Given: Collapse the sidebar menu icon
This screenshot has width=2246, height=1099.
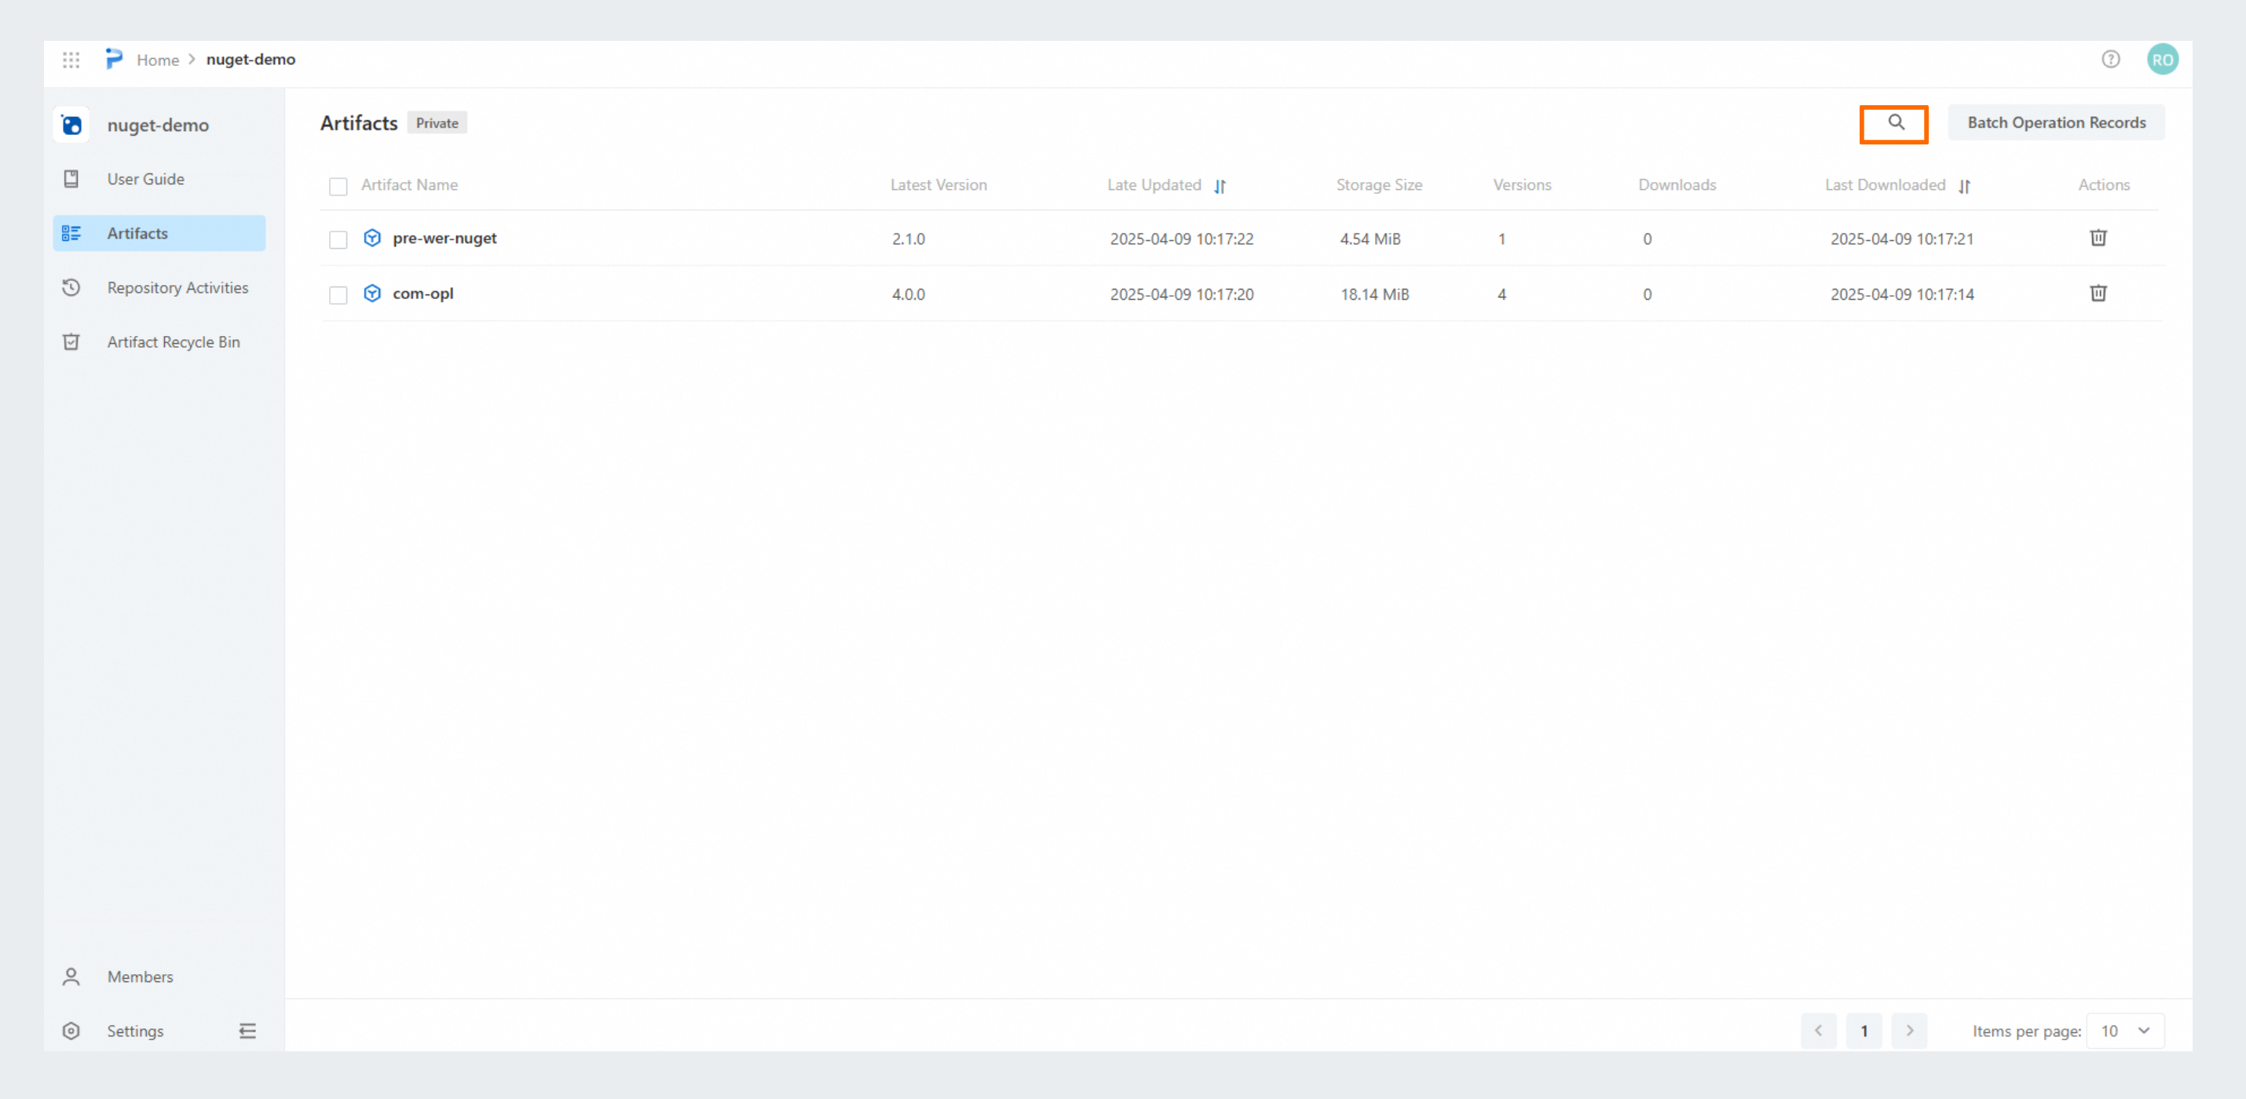Looking at the screenshot, I should [x=247, y=1031].
